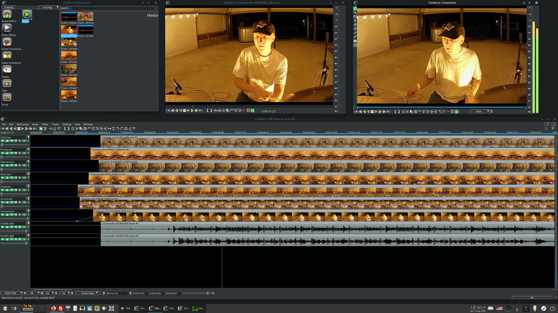Viewport: 558px width, 313px height.
Task: Open the Video Effects folder in Resources
Action: [7, 28]
